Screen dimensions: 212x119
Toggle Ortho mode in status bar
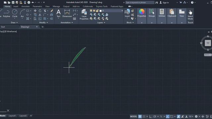(x=150, y=116)
